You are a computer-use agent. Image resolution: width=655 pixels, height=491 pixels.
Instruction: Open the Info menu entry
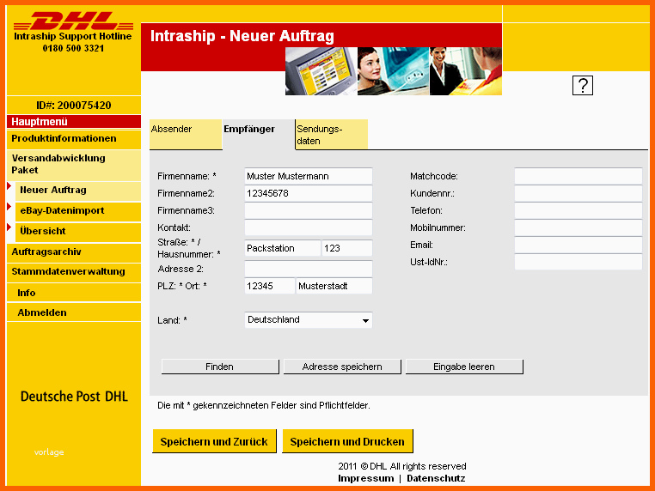click(74, 293)
